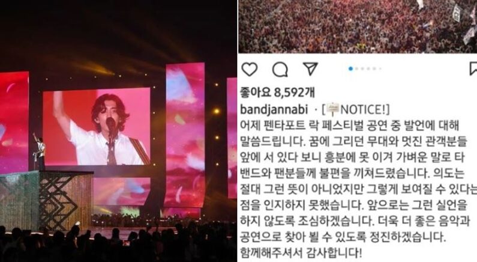View likes list from 좋아요 8,592개
This screenshot has width=477, height=262.
(277, 92)
